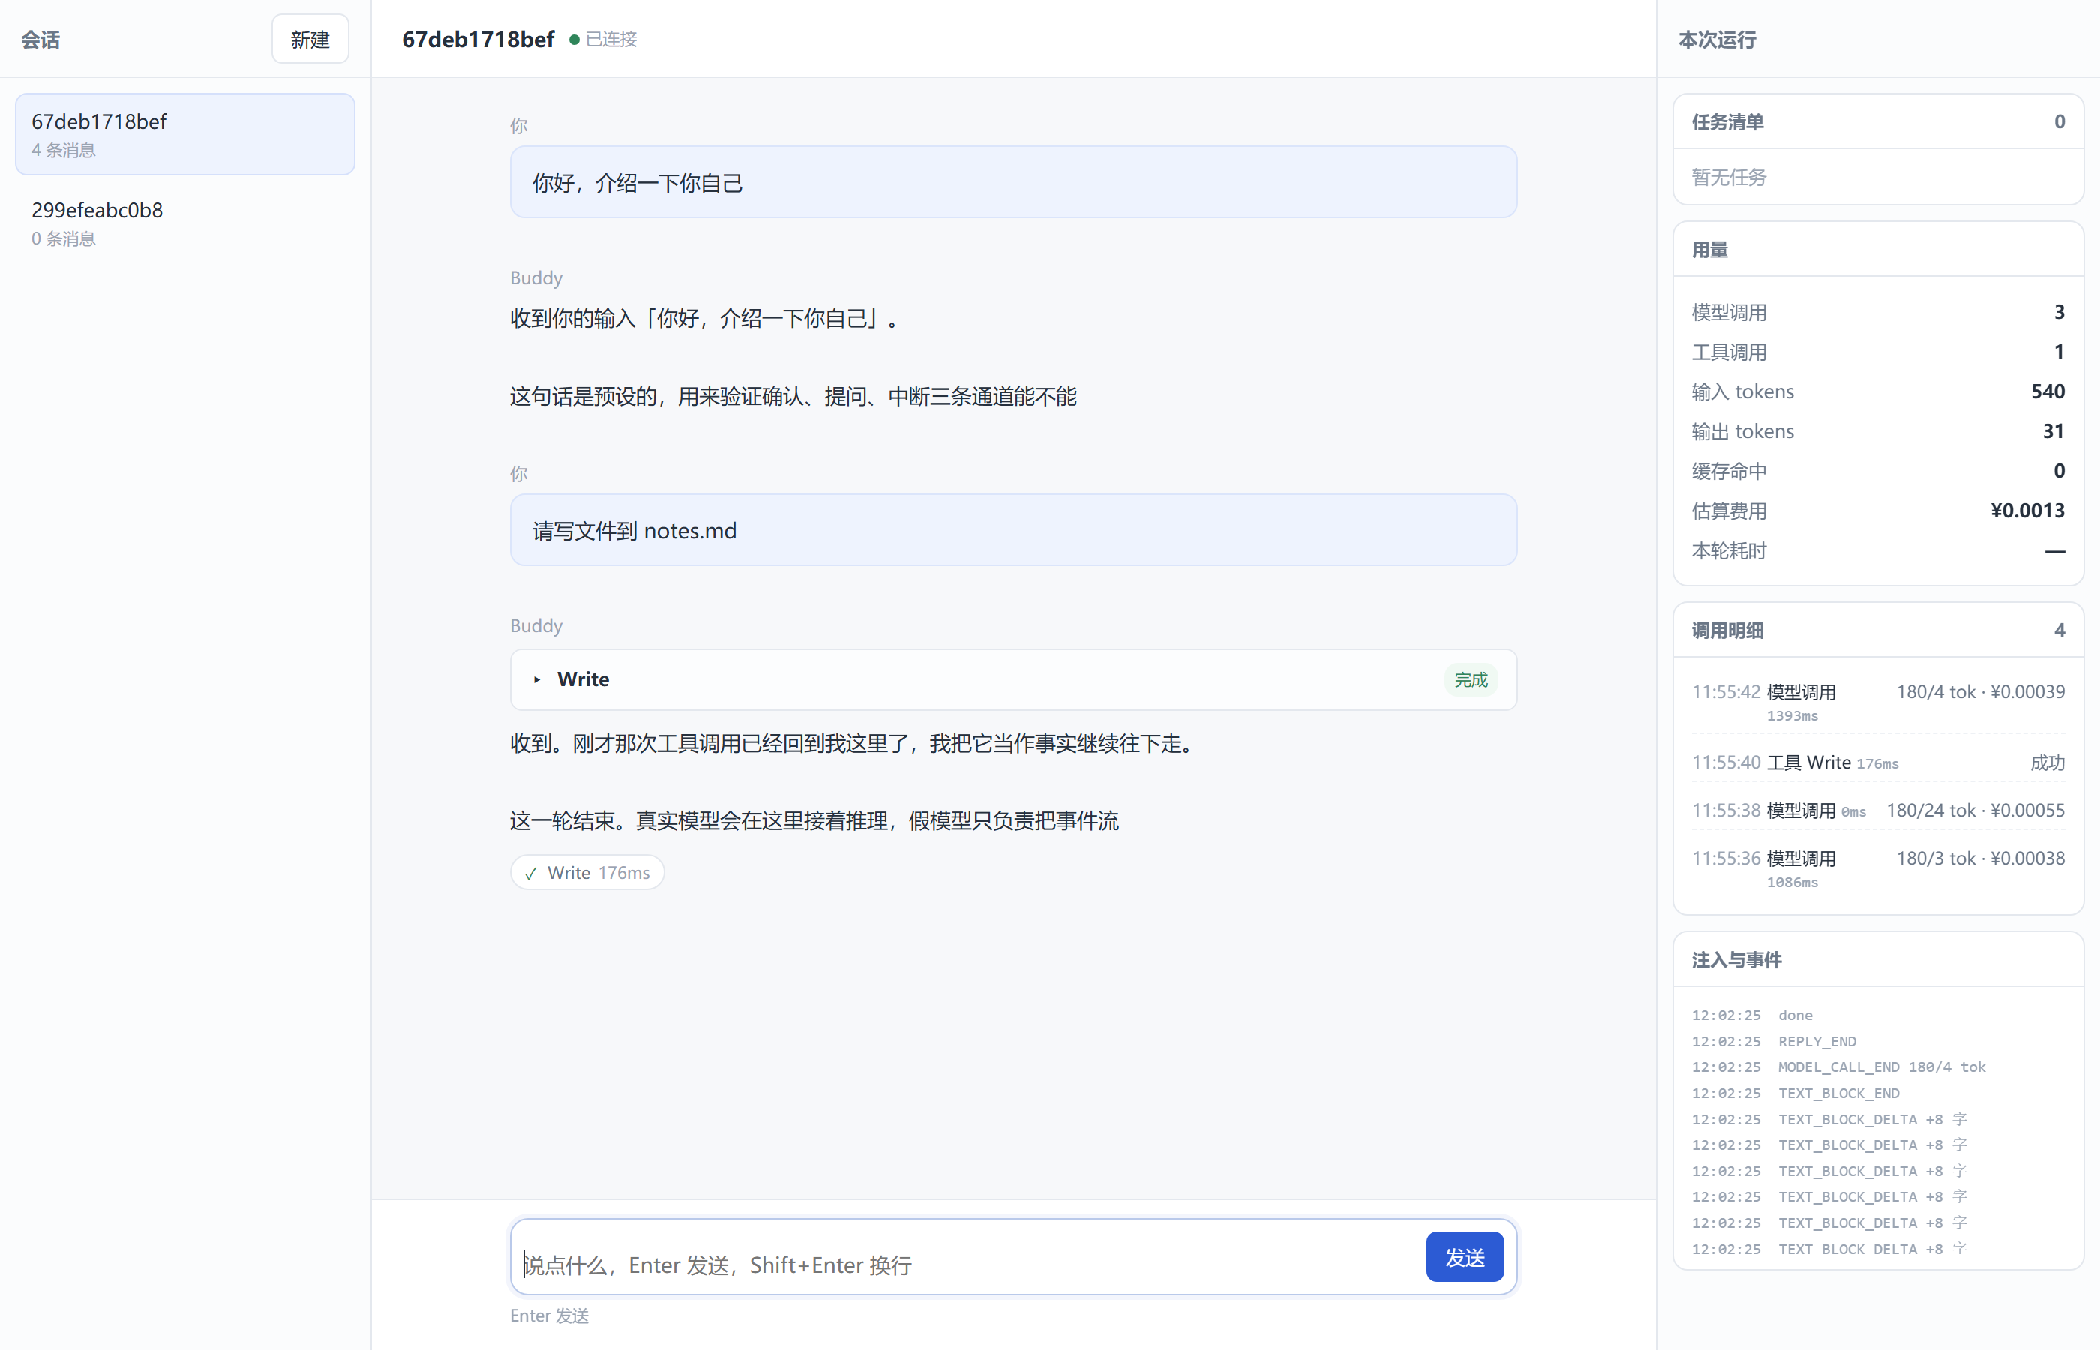Click the Enter 发送 hint below input
Screen dimensions: 2100x1350
click(x=550, y=1315)
